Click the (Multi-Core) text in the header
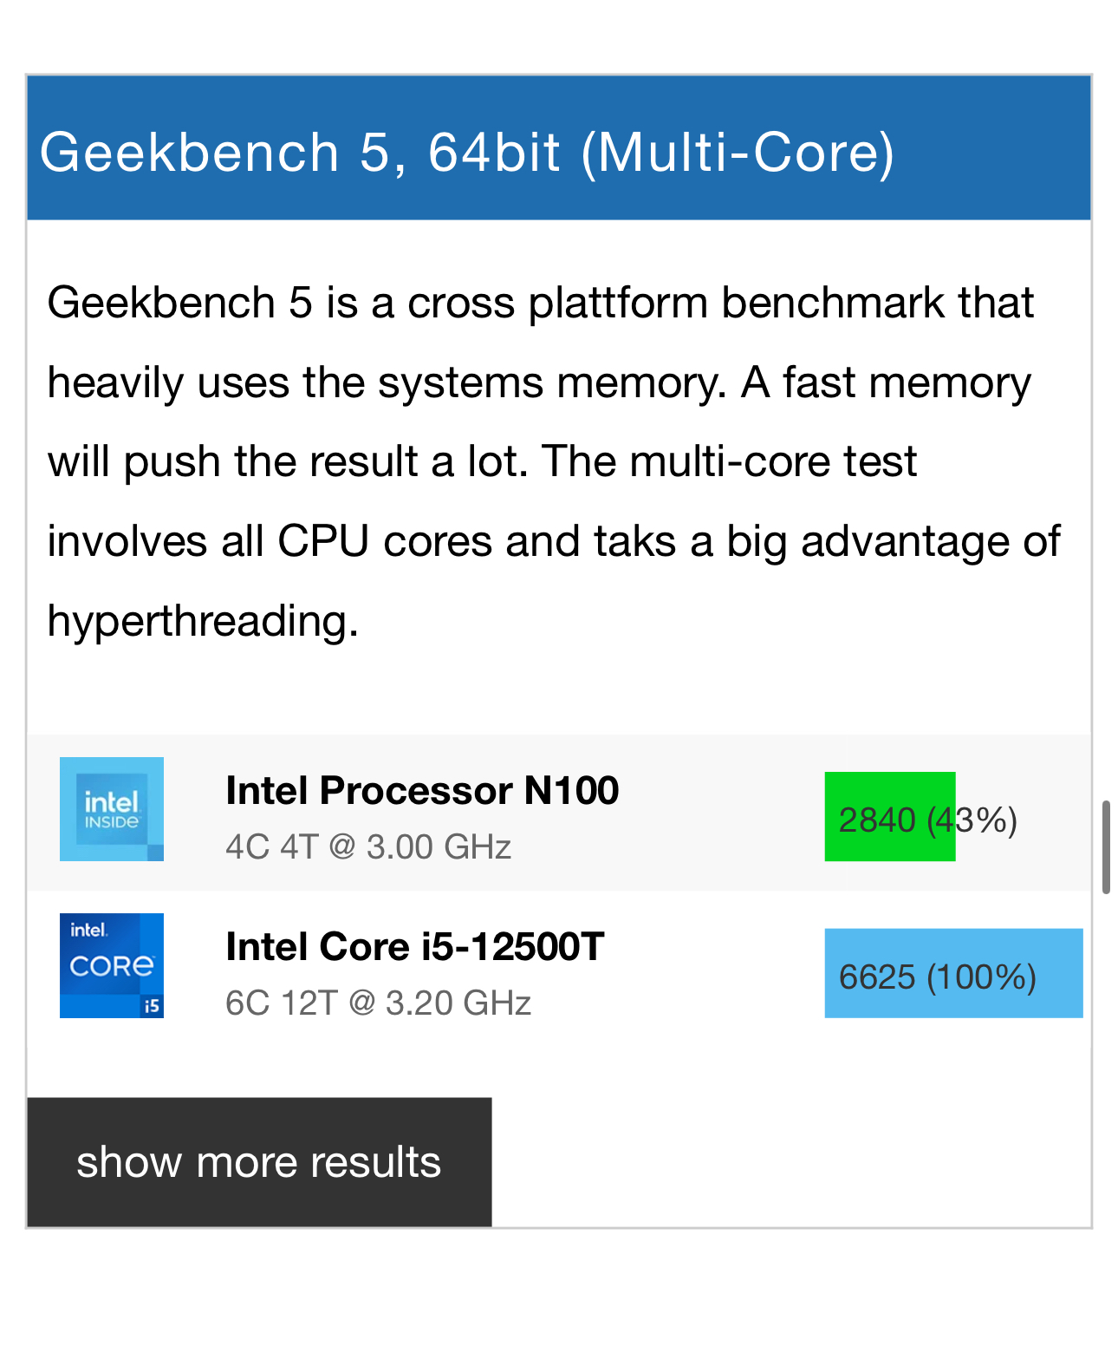This screenshot has height=1346, width=1118. (737, 153)
